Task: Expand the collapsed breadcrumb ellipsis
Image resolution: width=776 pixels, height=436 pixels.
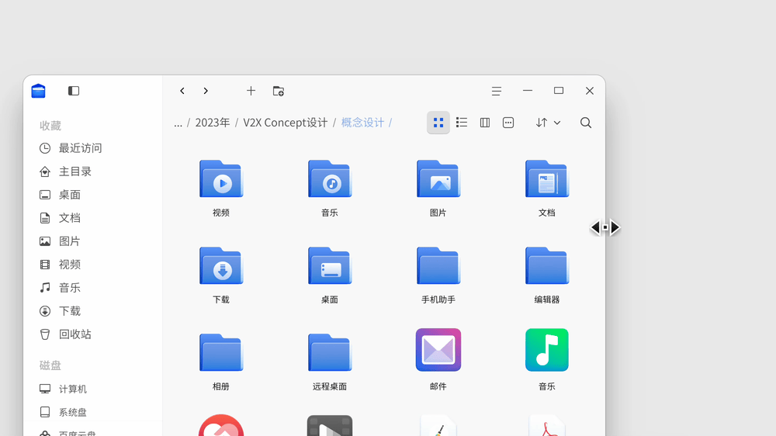Action: 178,123
